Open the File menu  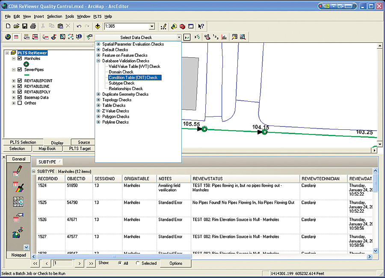tap(8, 16)
